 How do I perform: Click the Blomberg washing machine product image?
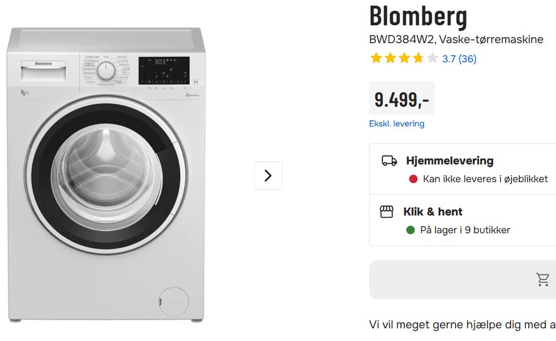coord(106,175)
